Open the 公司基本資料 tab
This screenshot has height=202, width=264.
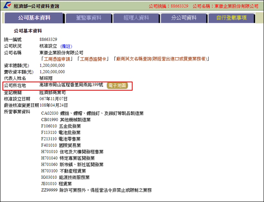click(34, 18)
